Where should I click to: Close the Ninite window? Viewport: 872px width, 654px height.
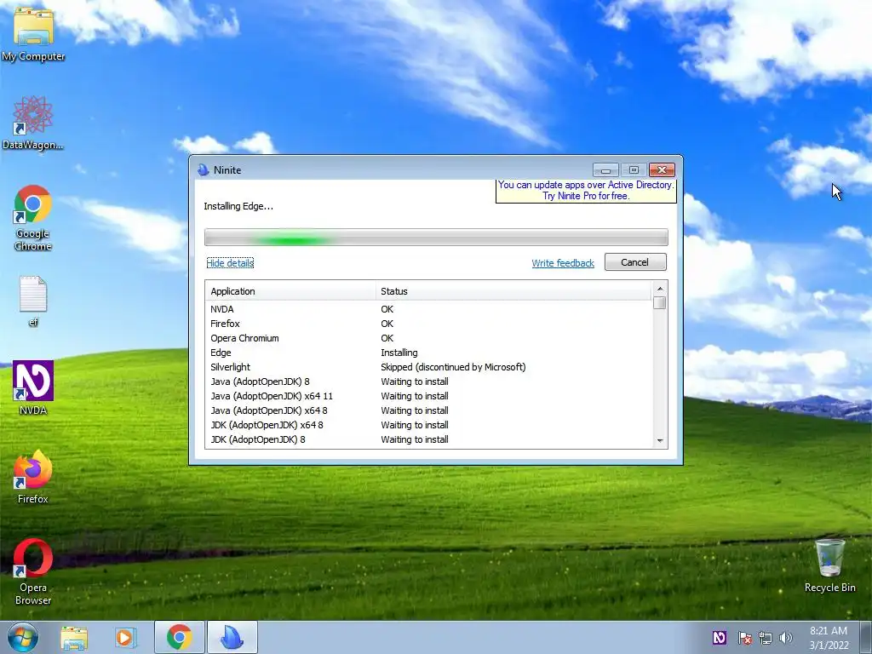click(x=662, y=169)
